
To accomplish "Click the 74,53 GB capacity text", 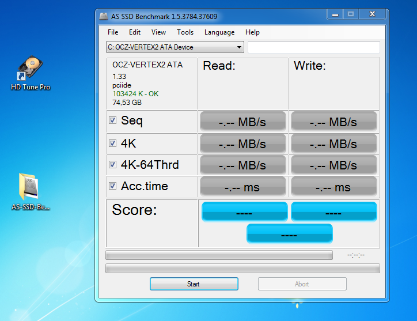I will coord(127,103).
